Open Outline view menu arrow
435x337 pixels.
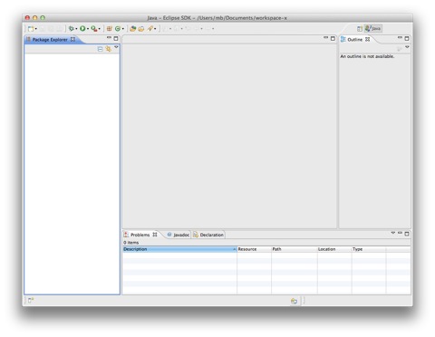point(407,47)
